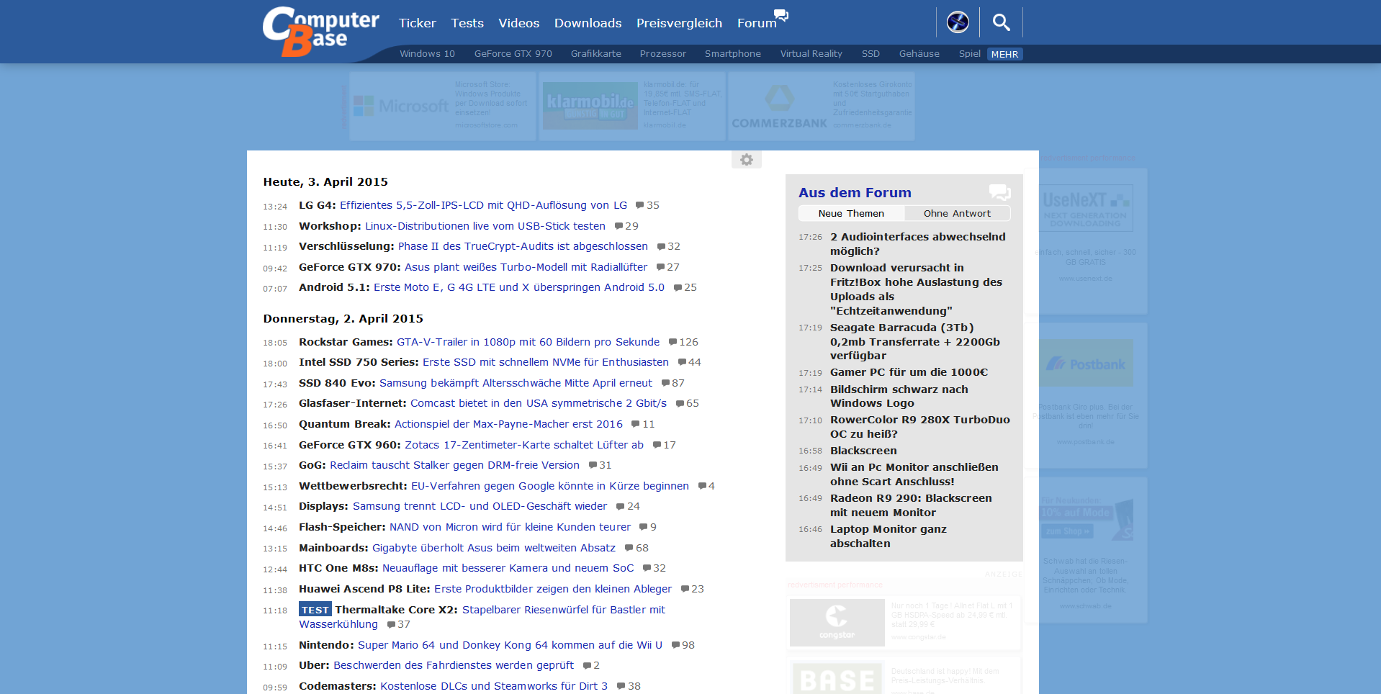Open the Smartphone topic link
The height and width of the screenshot is (694, 1381).
pos(733,54)
